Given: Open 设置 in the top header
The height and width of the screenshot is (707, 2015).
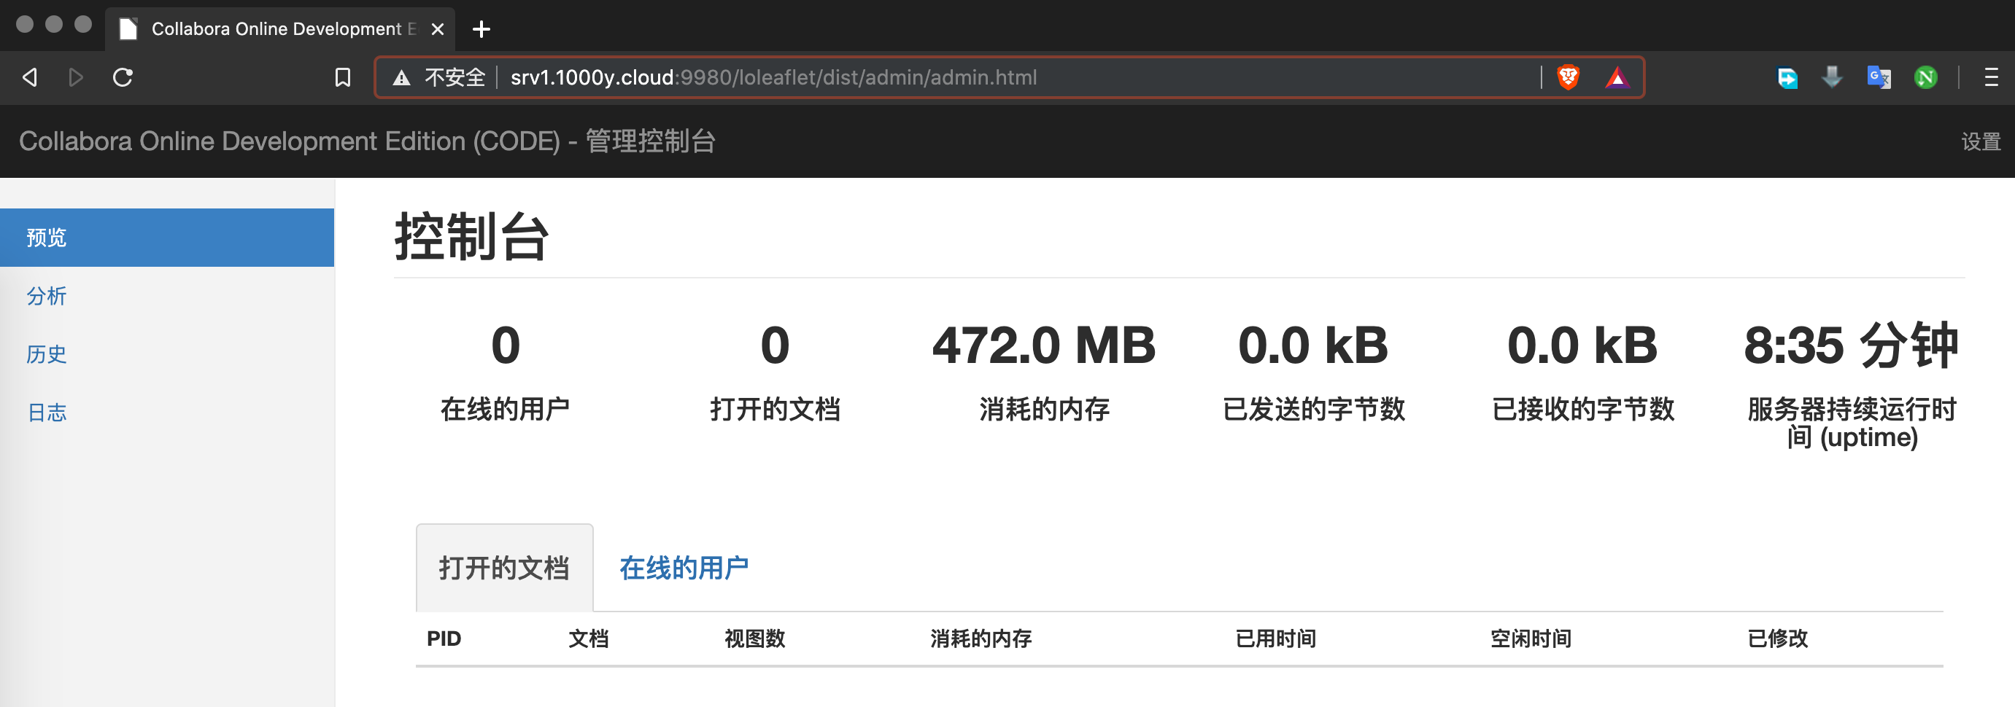Looking at the screenshot, I should click(x=1980, y=141).
